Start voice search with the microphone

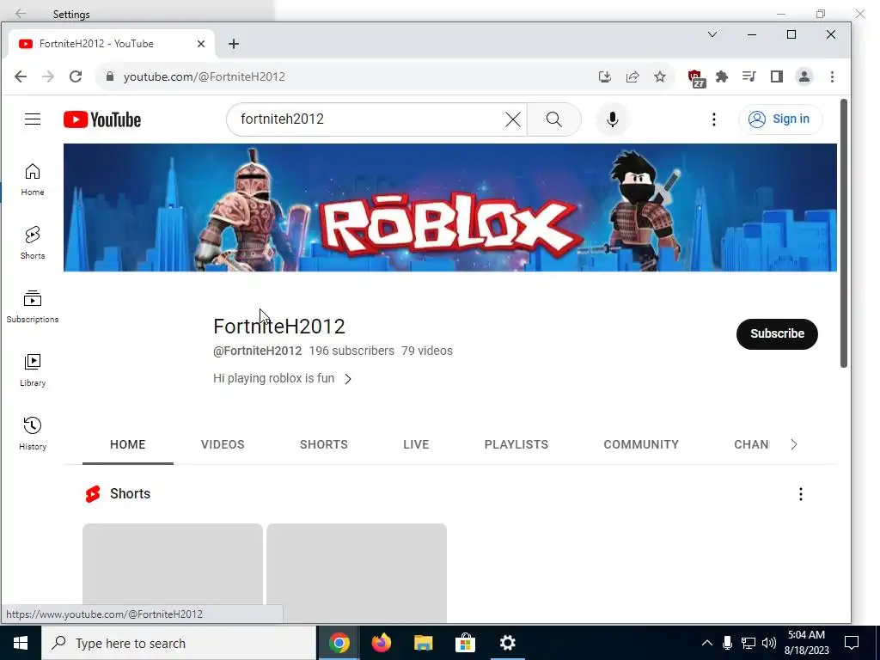click(612, 119)
